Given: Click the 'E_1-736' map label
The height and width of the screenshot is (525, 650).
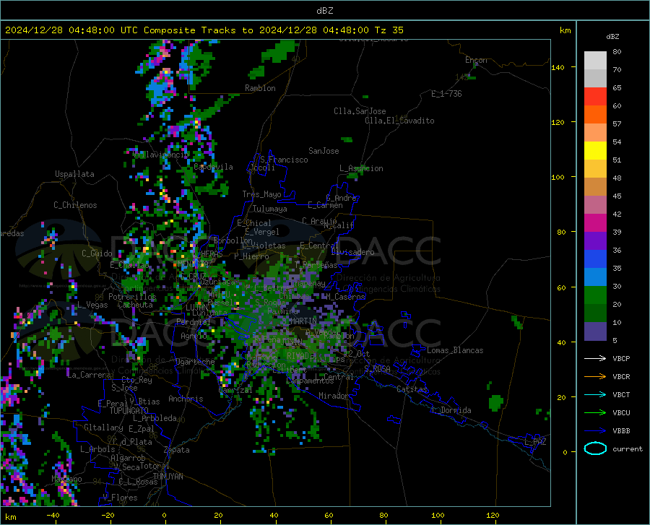Looking at the screenshot, I should click(446, 94).
